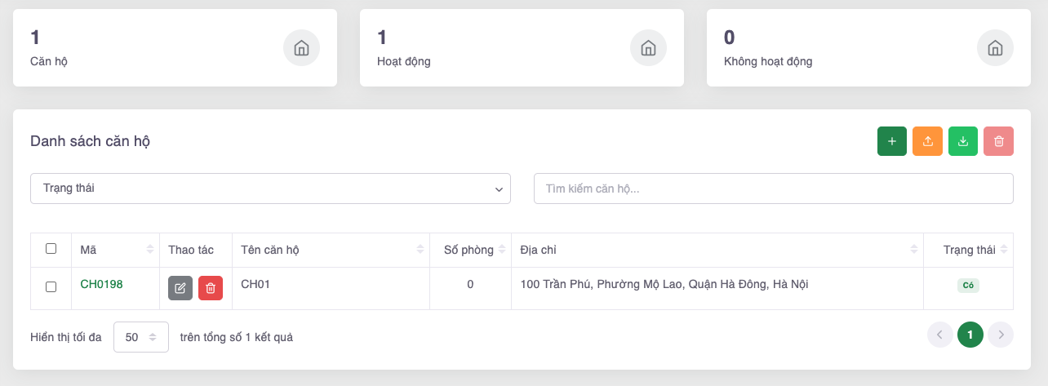This screenshot has width=1048, height=386.
Task: Click the house icon on Hoạt động card
Action: [x=648, y=48]
